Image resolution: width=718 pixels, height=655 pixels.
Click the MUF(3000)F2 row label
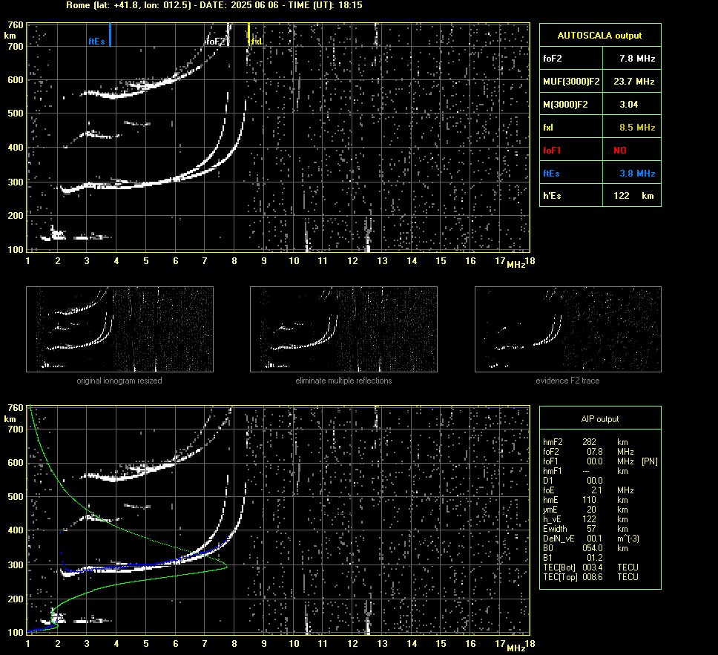[571, 82]
